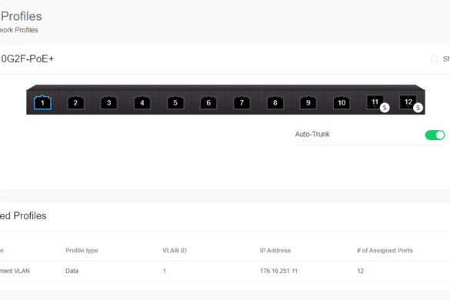This screenshot has width=450, height=300.
Task: Click the 'IP Address' column header
Action: coord(275,251)
